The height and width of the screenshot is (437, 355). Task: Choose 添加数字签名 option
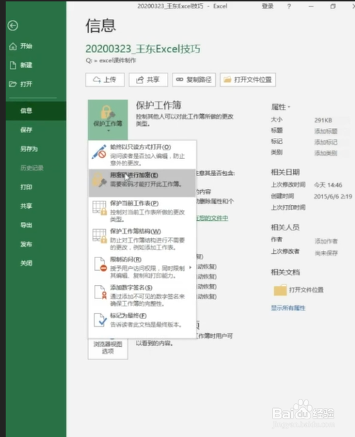click(x=142, y=296)
